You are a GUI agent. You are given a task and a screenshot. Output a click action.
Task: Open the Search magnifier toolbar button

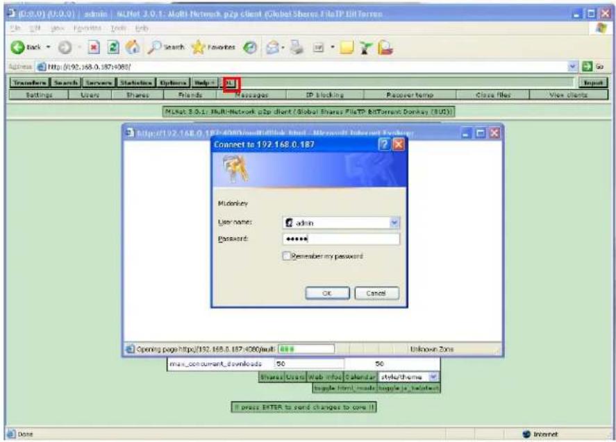(x=166, y=47)
